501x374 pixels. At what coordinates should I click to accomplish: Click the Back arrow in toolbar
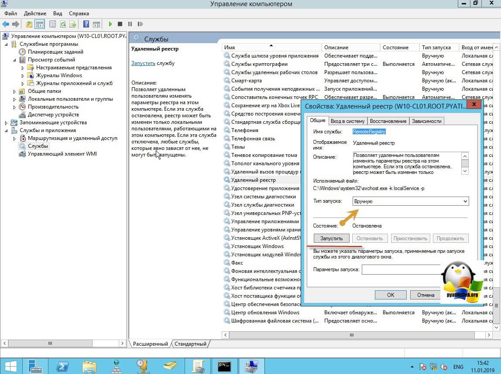pyautogui.click(x=6, y=24)
